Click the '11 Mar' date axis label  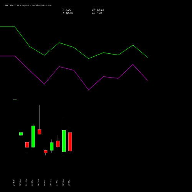point(57,182)
